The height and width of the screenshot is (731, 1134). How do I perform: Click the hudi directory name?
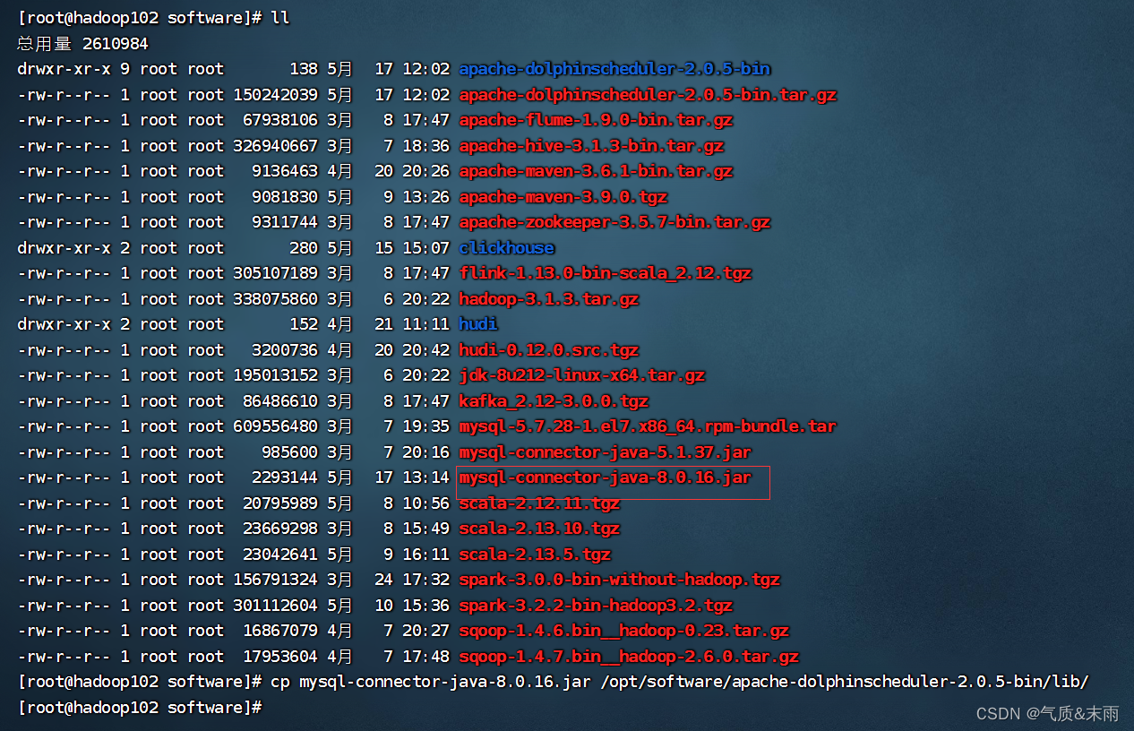pos(478,324)
